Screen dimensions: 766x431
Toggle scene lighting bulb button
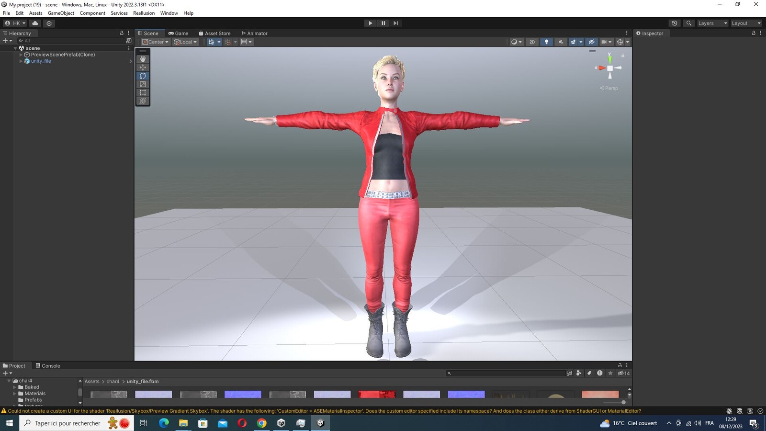click(x=546, y=42)
